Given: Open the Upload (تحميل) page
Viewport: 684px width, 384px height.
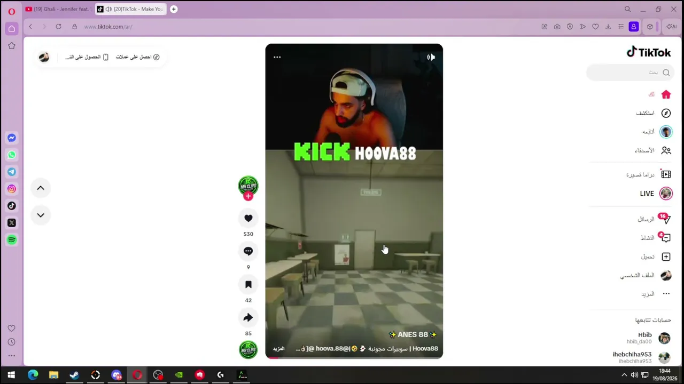Looking at the screenshot, I should (x=656, y=257).
